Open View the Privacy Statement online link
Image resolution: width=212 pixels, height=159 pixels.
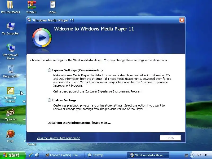59,138
